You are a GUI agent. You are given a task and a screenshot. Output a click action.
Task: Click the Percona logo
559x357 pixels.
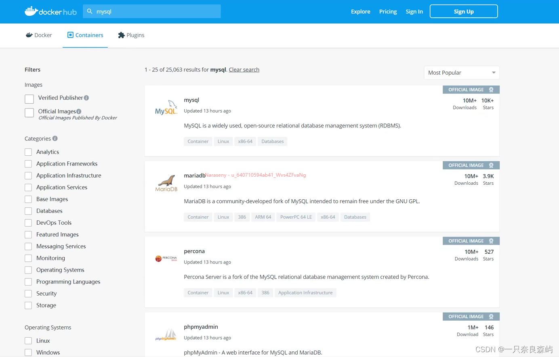pyautogui.click(x=166, y=259)
